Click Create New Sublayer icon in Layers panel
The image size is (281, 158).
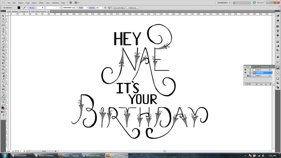pyautogui.click(x=261, y=84)
